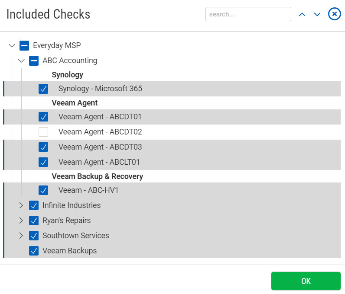Screen dimensions: 345x294
Task: Collapse the Everyday MSP tree node
Action: tap(12, 45)
